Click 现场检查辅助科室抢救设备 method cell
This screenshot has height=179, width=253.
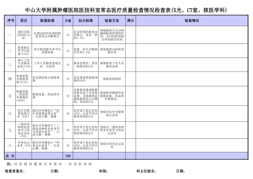coord(112,96)
